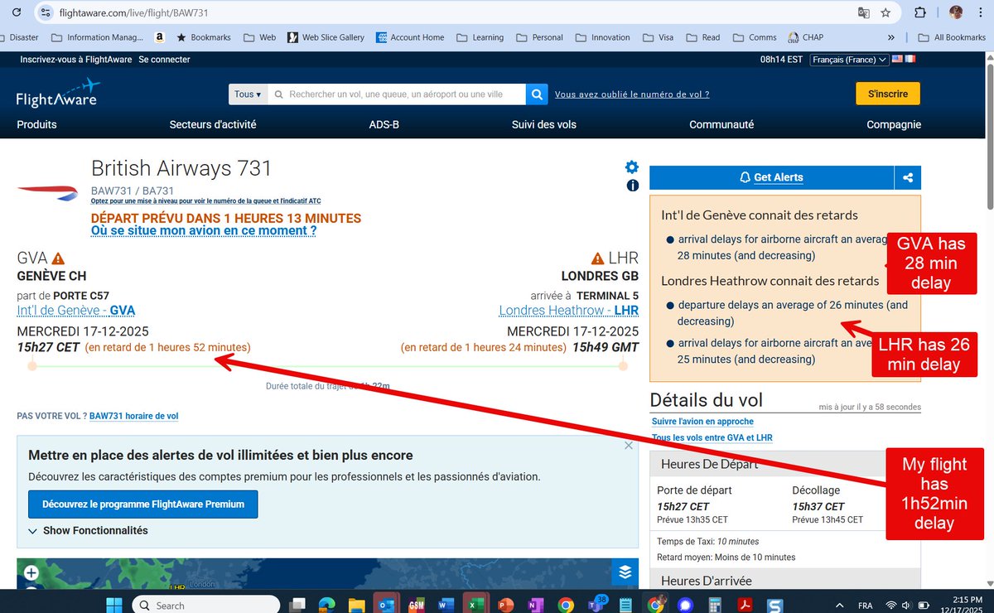The height and width of the screenshot is (613, 994).
Task: Open the Secteurs d'activité menu
Action: point(213,124)
